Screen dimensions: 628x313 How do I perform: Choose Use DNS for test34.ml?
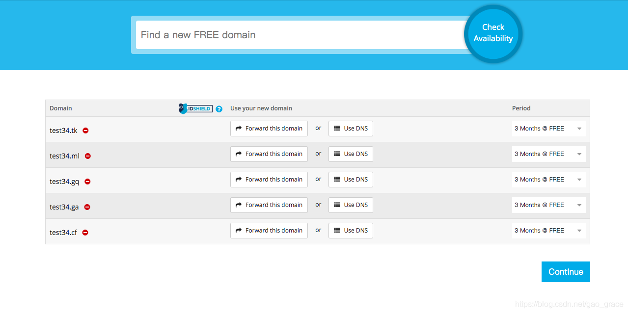point(351,154)
